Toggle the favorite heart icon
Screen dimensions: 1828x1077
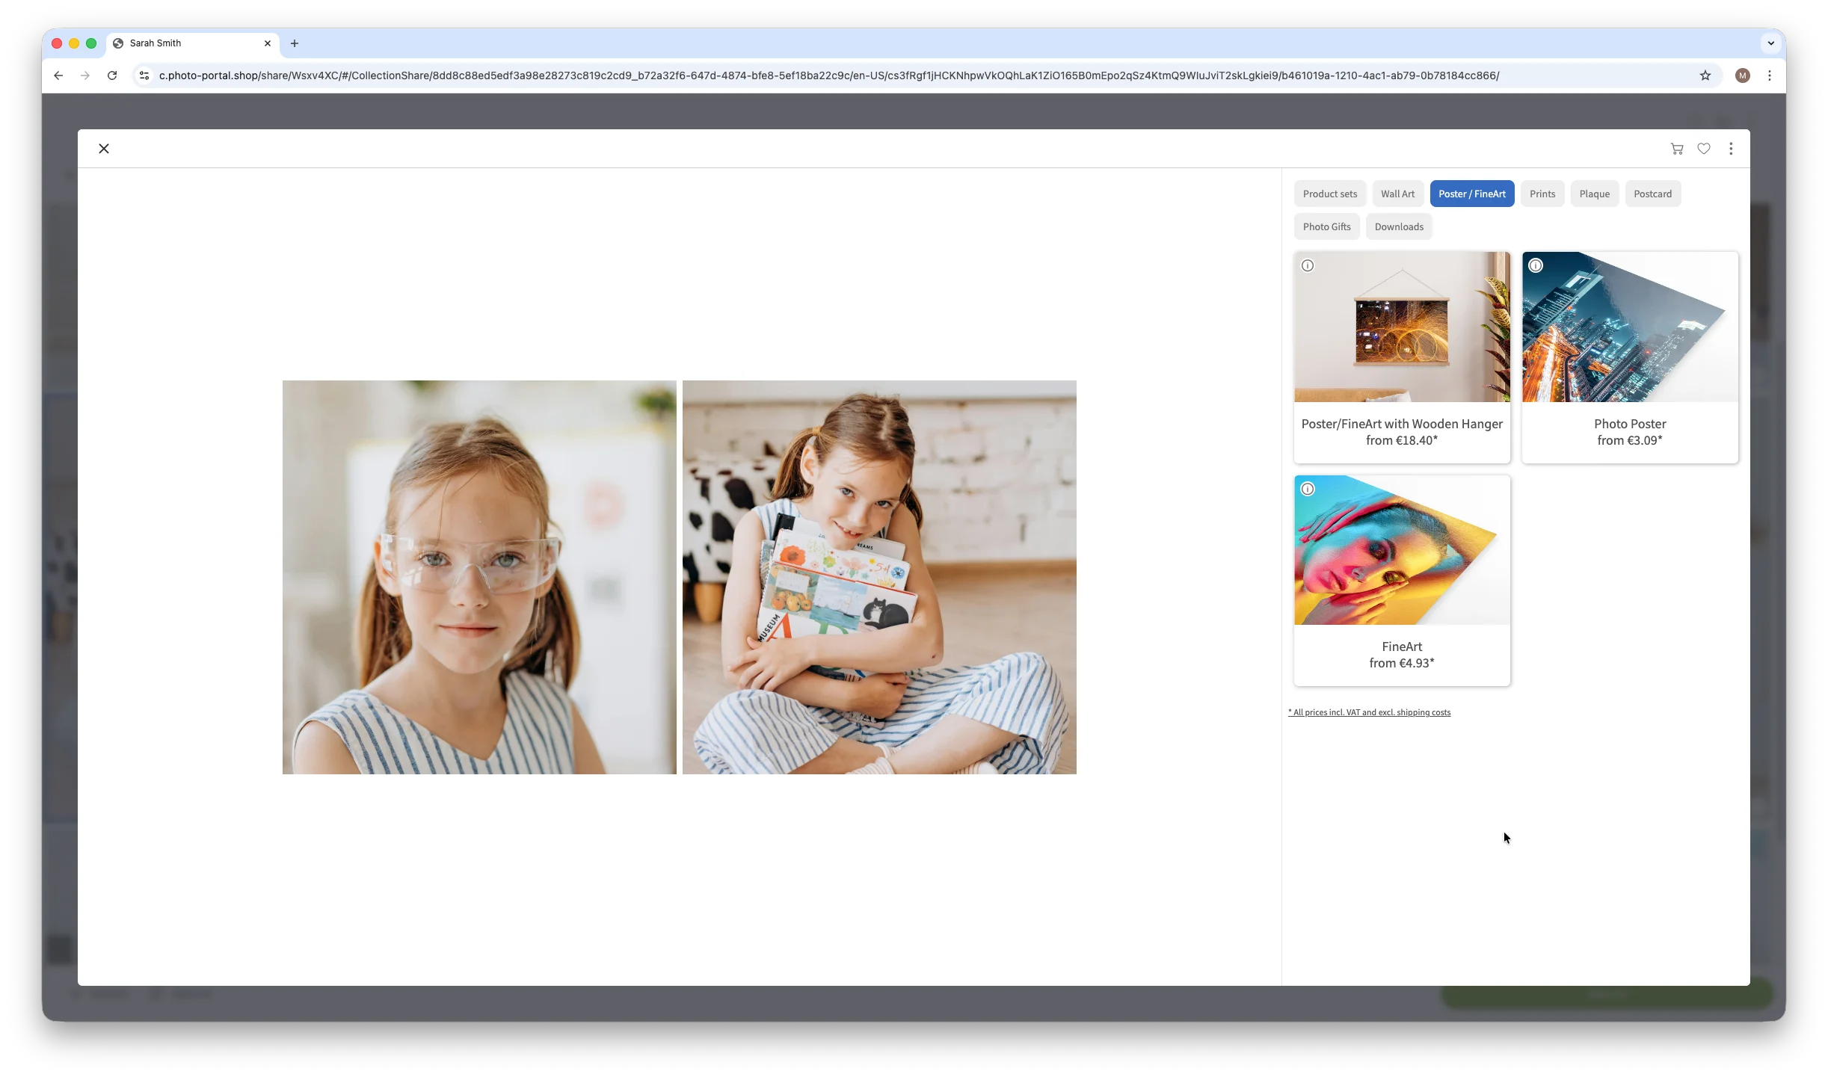coord(1703,149)
